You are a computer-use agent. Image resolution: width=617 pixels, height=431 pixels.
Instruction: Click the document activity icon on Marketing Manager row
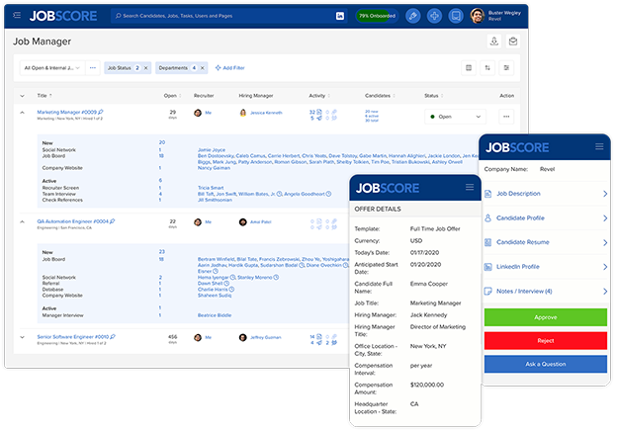[319, 112]
